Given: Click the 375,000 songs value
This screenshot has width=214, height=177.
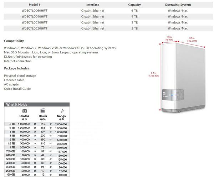Looking at the screenshot, I should pyautogui.click(x=62, y=144).
